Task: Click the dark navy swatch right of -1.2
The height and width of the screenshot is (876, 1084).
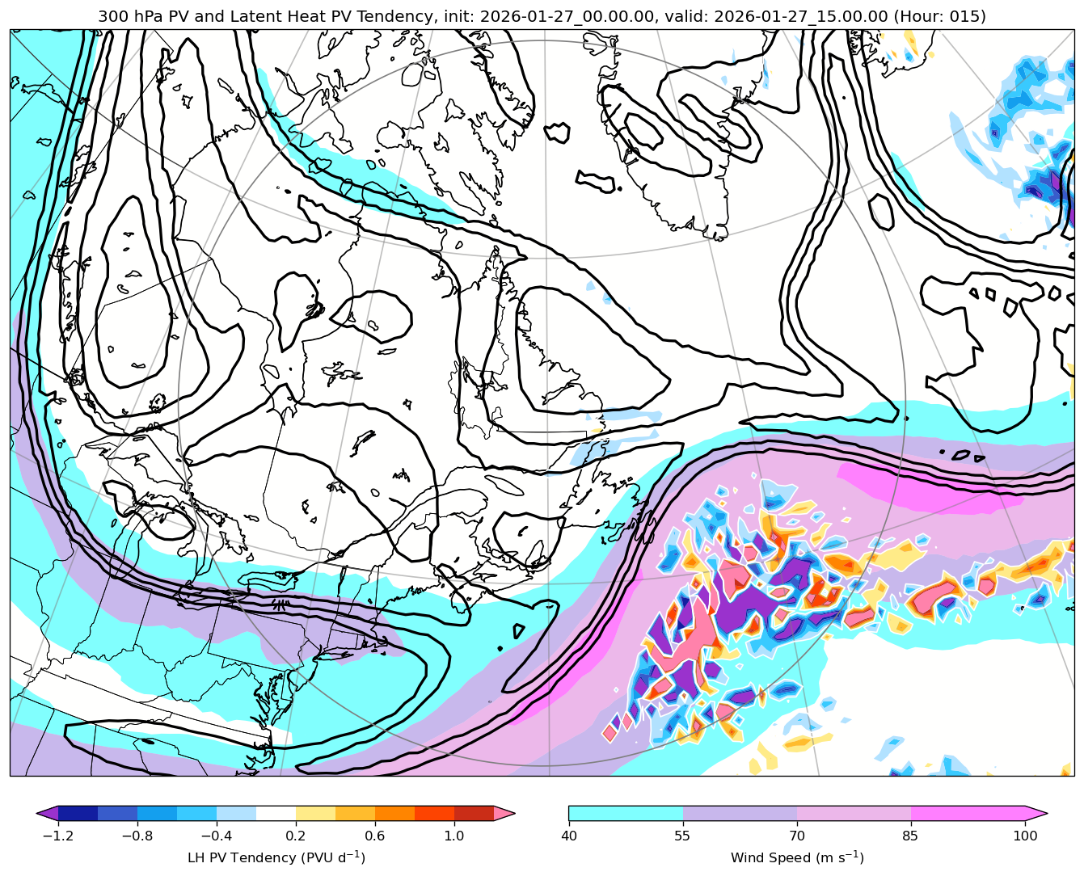Action: point(78,813)
